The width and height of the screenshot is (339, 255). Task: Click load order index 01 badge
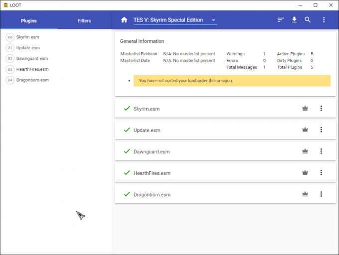coord(10,48)
